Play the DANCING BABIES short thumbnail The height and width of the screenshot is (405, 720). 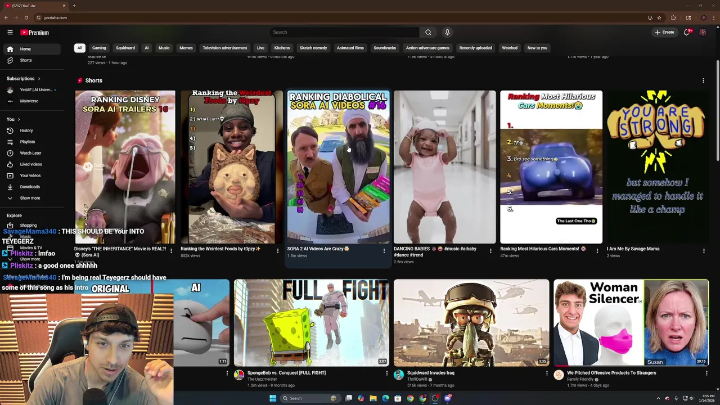click(x=445, y=167)
